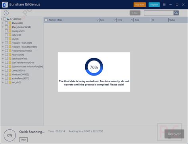The width and height of the screenshot is (188, 144).
Task: Tick the Users folder checkbox
Action: tap(6, 70)
